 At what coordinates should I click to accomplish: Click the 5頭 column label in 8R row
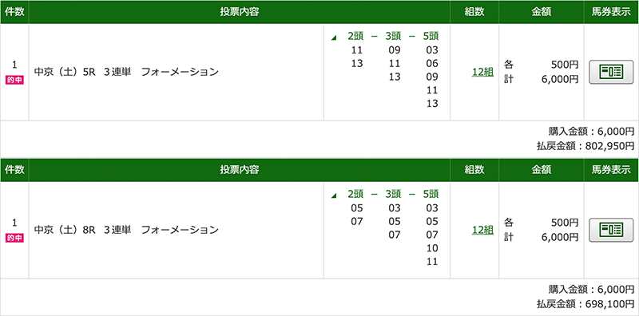click(431, 195)
